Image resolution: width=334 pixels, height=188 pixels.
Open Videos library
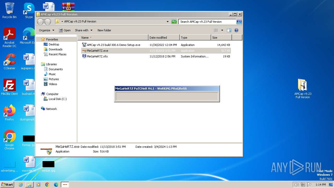click(53, 84)
